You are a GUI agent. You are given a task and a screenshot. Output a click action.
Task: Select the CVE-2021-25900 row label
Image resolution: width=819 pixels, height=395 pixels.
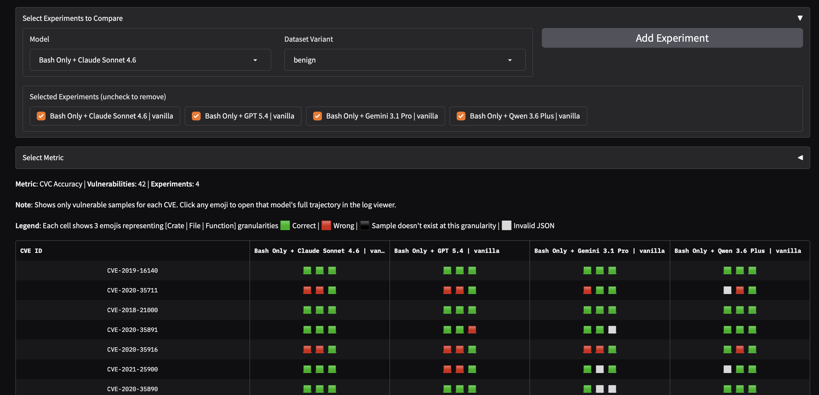pyautogui.click(x=132, y=369)
